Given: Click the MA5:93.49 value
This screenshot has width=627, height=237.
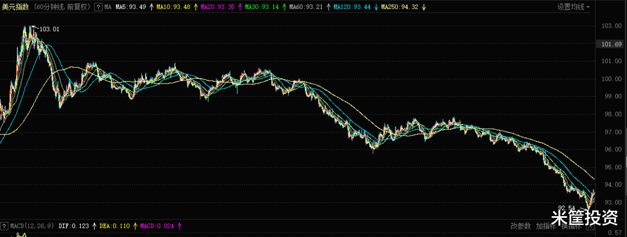Looking at the screenshot, I should click(131, 7).
